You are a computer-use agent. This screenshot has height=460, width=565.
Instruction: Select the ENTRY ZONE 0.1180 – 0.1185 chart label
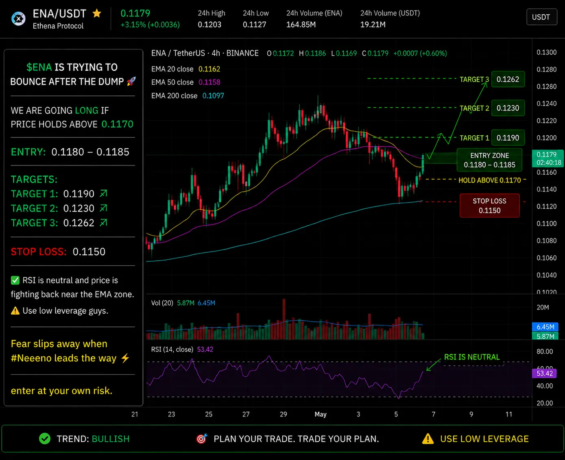click(x=489, y=160)
